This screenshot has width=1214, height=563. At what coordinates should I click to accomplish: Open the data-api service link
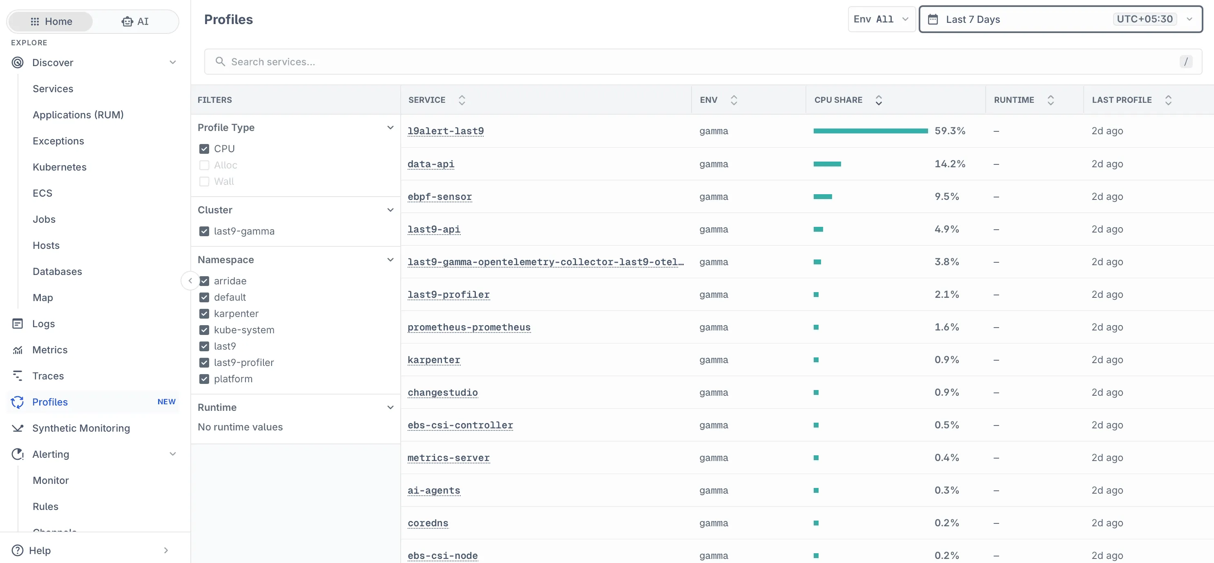pyautogui.click(x=431, y=164)
